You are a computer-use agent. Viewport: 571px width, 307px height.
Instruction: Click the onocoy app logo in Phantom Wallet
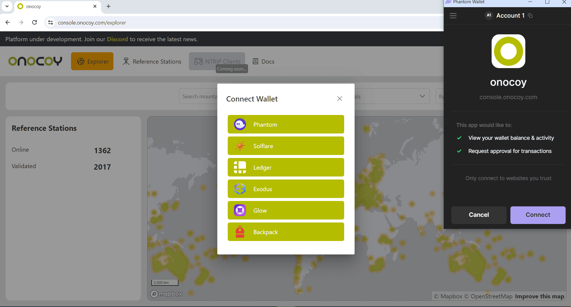click(x=508, y=51)
